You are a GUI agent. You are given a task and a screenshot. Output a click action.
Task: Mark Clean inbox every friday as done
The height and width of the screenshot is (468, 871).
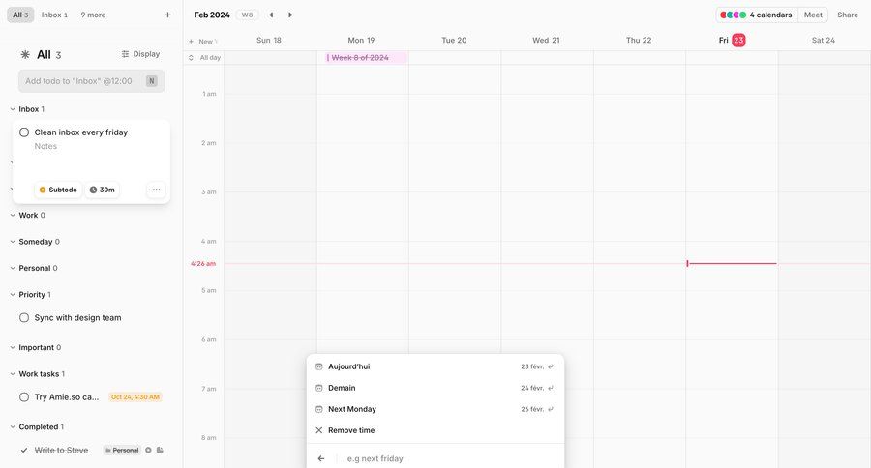click(24, 132)
